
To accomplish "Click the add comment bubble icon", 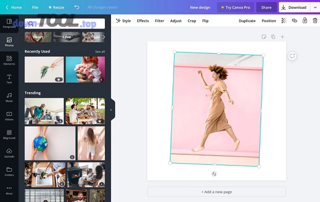I will click(x=292, y=56).
